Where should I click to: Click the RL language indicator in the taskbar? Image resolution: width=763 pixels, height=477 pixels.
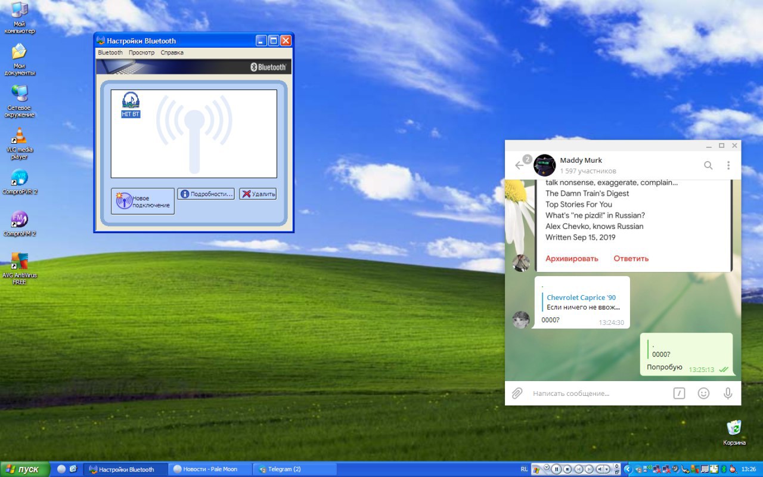point(524,469)
